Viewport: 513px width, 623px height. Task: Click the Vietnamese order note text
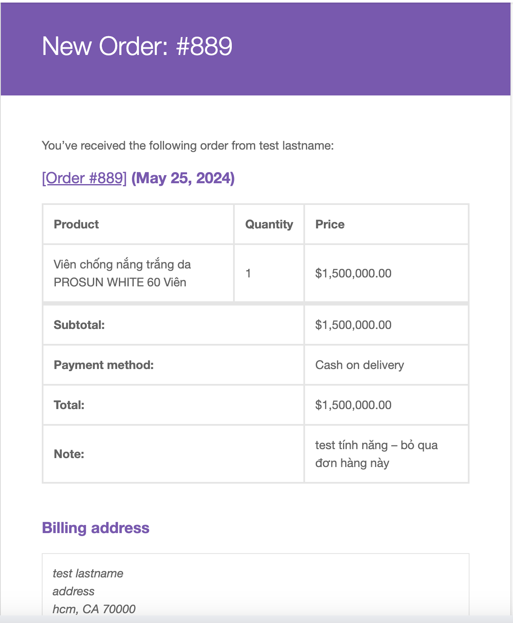(x=376, y=454)
